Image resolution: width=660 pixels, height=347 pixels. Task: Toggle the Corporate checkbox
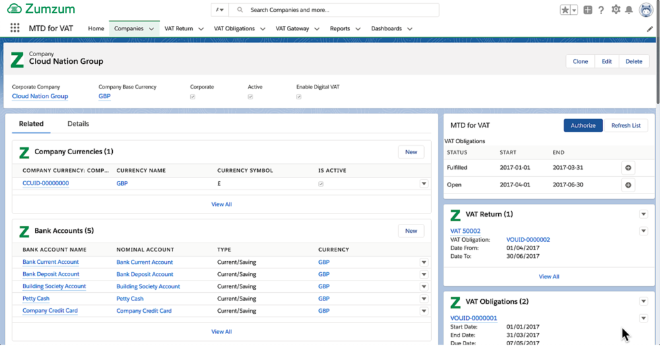pyautogui.click(x=192, y=97)
